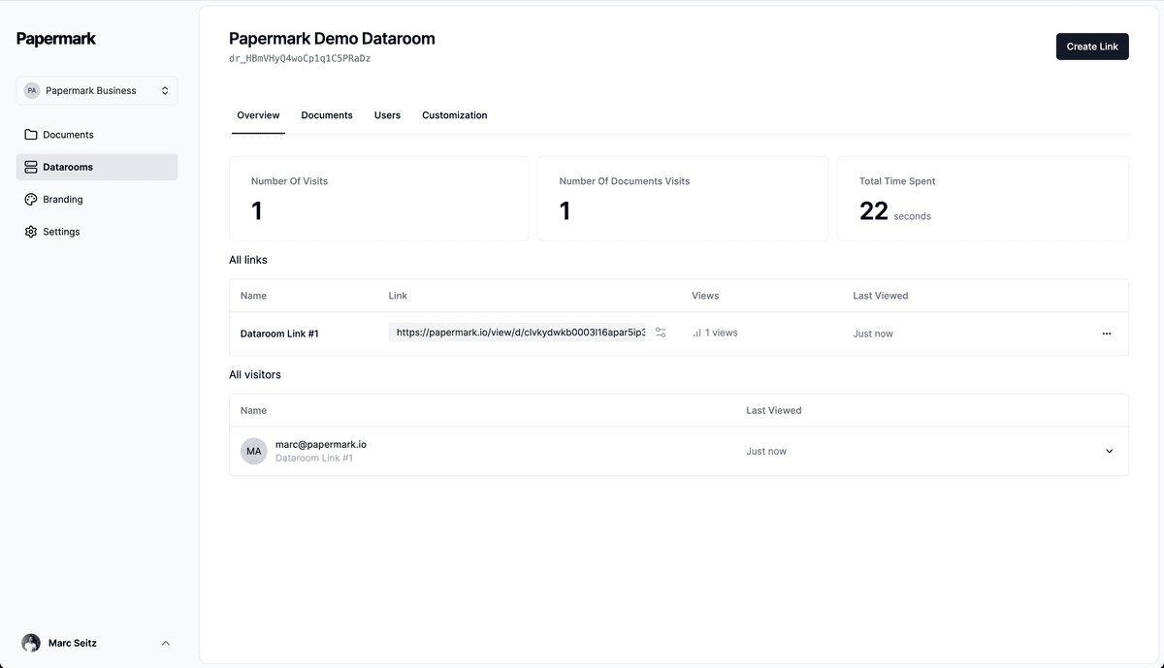Switch to the Customization tab
The height and width of the screenshot is (668, 1164).
[454, 115]
